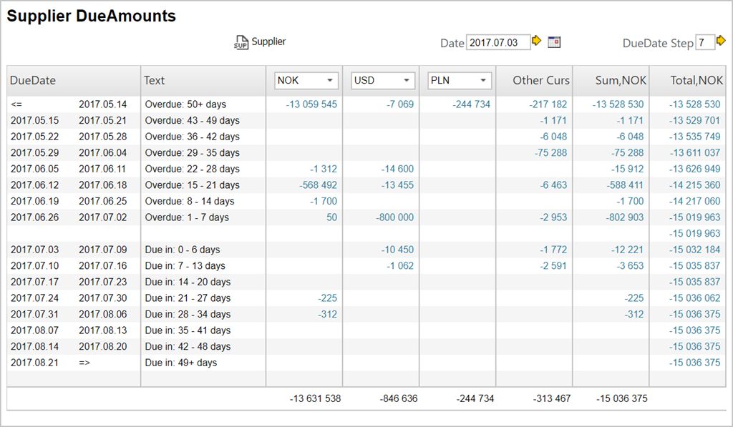The height and width of the screenshot is (427, 733).
Task: Click the Supplier SUP document icon
Action: pos(241,43)
